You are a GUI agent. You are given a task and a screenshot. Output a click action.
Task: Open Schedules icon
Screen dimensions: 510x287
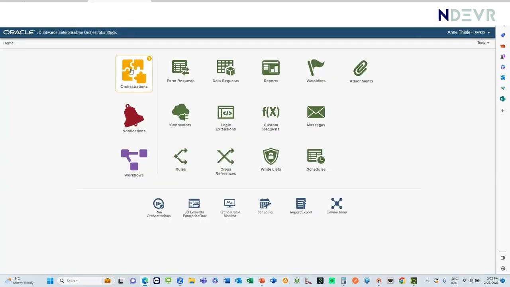(316, 160)
